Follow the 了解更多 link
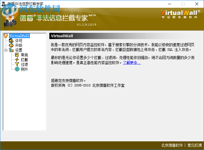204x150 pixels. (132, 63)
